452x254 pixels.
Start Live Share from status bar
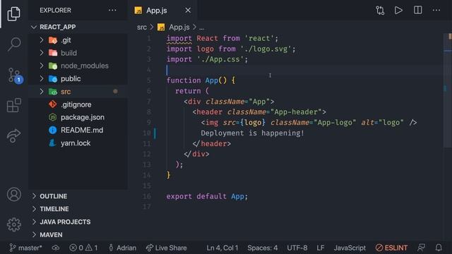[167, 248]
